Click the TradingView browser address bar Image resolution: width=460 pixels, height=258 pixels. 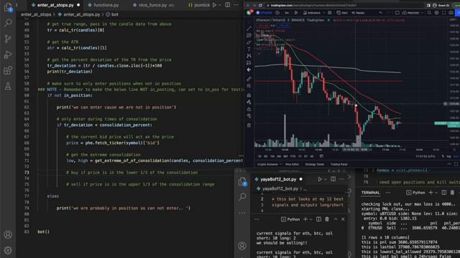click(344, 5)
